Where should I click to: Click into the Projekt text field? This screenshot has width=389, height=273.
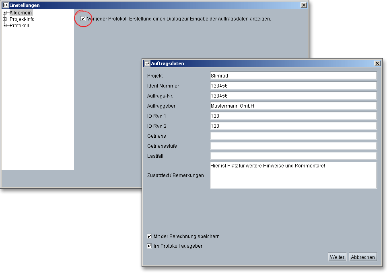click(293, 75)
